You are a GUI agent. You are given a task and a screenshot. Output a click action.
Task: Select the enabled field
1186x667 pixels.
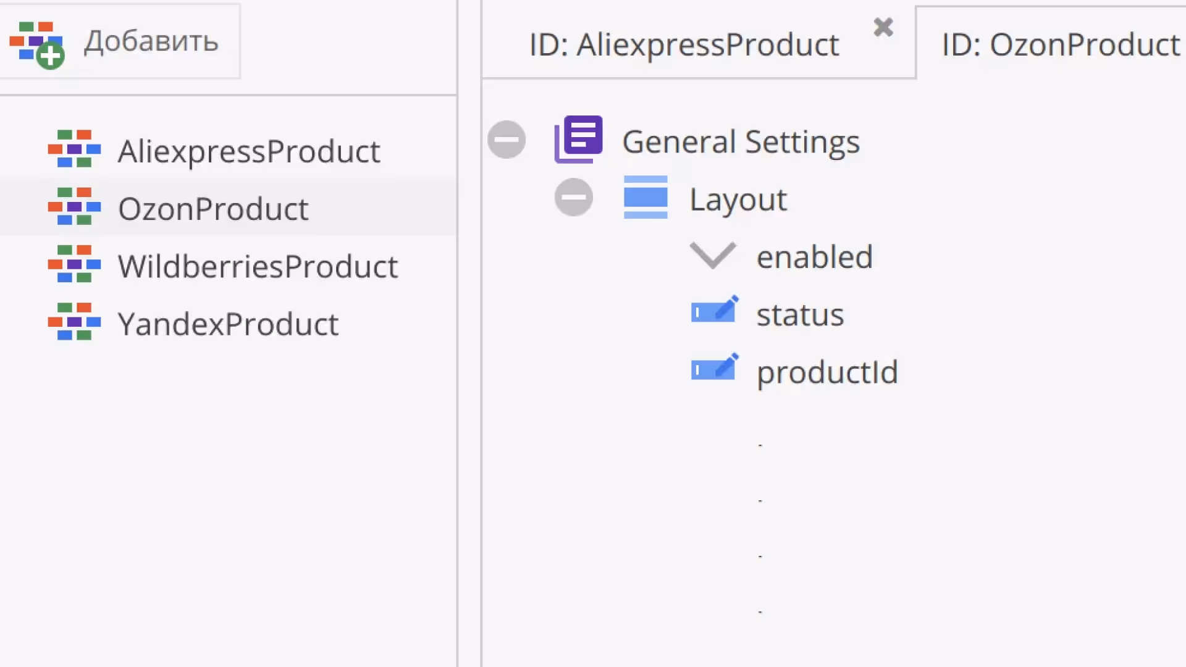point(815,257)
